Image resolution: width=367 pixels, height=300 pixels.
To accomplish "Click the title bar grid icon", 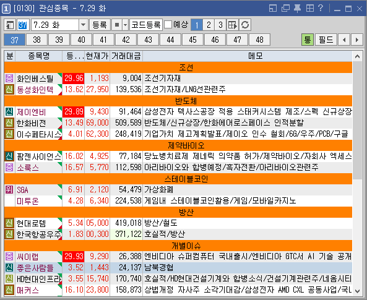I will [310, 9].
